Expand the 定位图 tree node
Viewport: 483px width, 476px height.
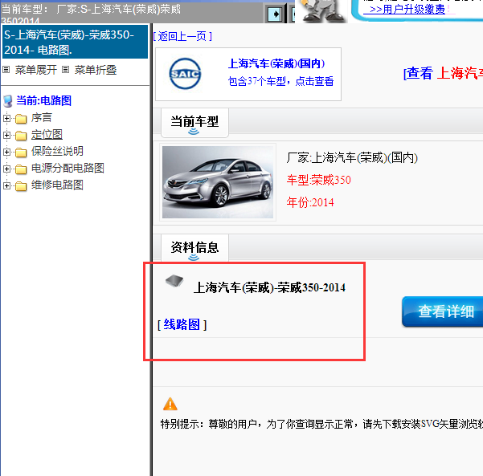click(x=6, y=135)
